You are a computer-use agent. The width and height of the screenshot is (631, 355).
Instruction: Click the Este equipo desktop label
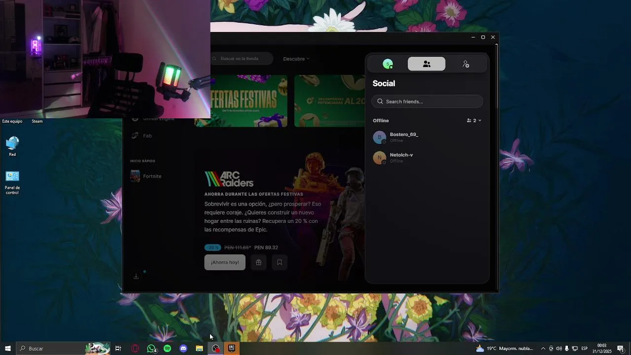12,121
